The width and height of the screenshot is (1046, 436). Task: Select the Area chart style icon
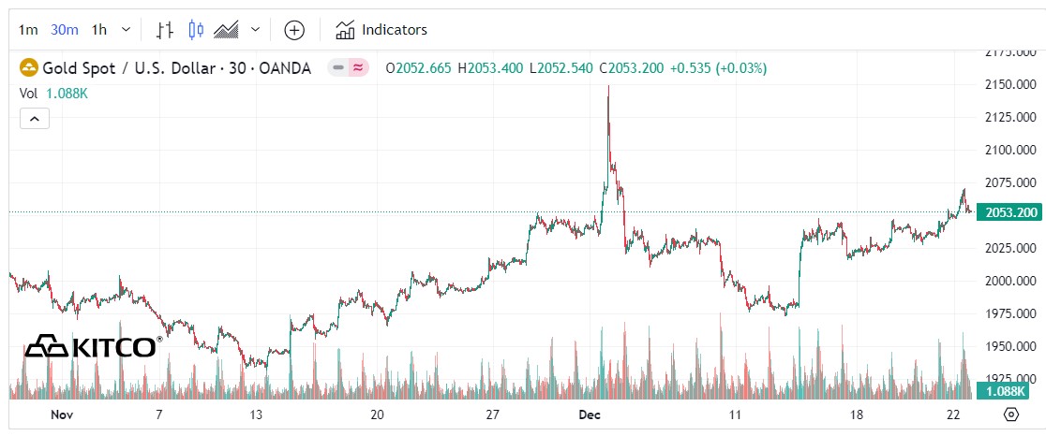click(x=227, y=30)
